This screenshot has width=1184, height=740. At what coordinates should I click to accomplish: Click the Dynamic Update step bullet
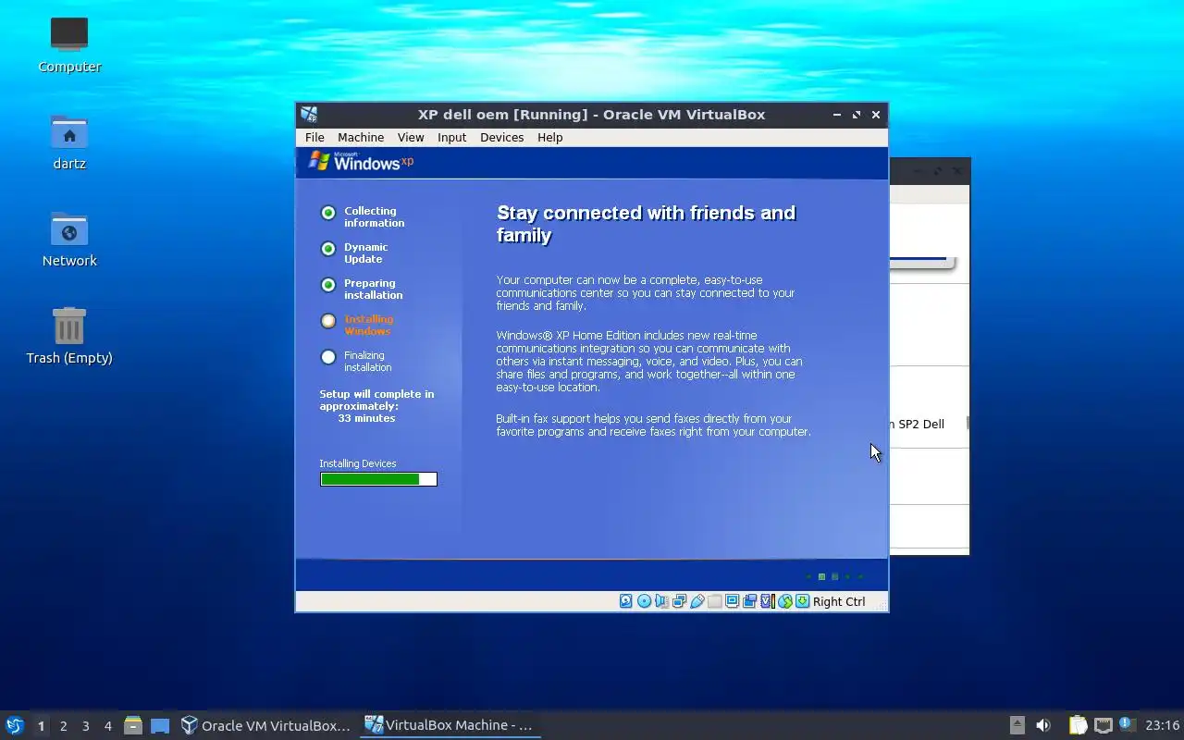tap(328, 249)
